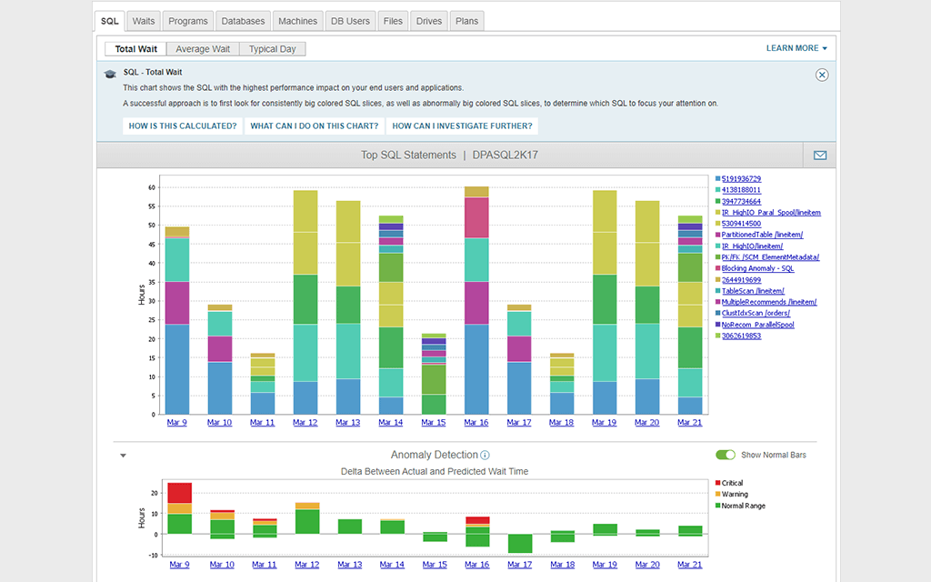Collapse the Anomaly Detection section

pyautogui.click(x=123, y=456)
